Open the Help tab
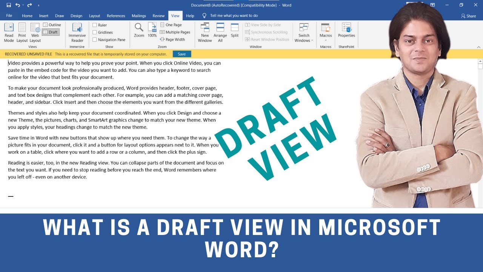 click(x=190, y=16)
